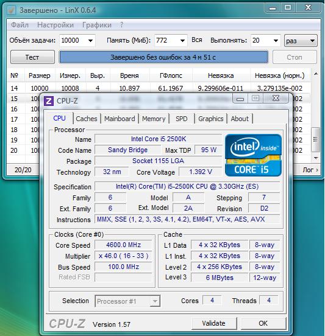Click the Выр. column header
Viewport: 325px width, 336px height.
(98, 75)
